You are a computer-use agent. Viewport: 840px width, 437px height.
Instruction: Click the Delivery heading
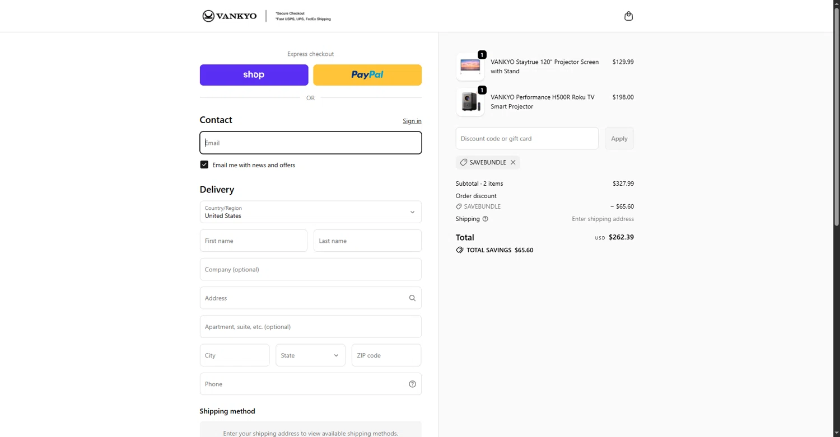[217, 190]
